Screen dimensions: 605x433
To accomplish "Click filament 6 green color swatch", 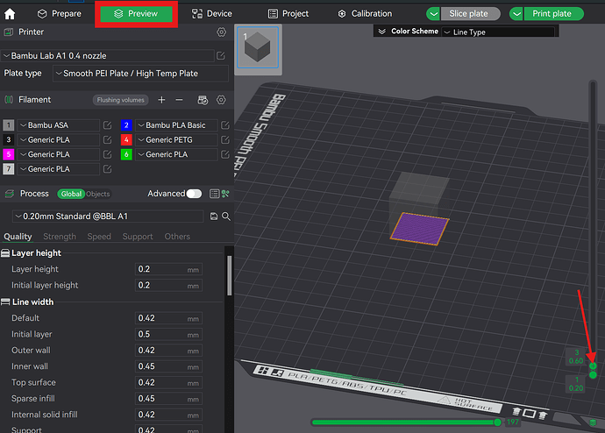I will coord(126,154).
